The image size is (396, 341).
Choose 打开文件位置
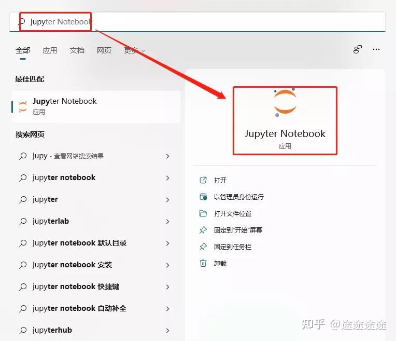233,213
